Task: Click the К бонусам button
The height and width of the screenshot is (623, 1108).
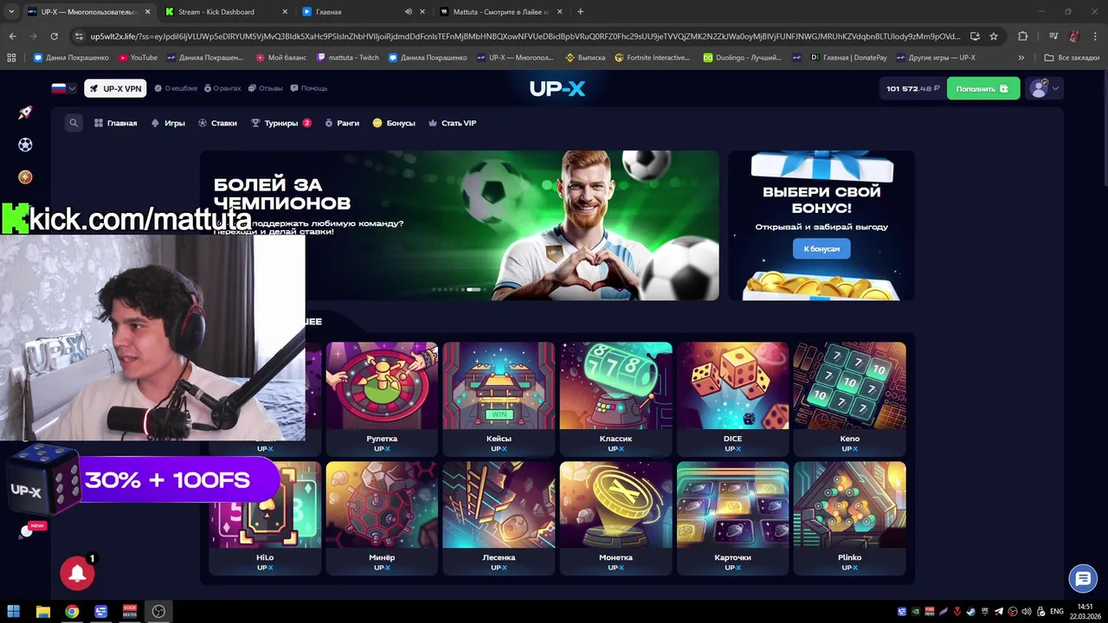Action: pos(821,248)
